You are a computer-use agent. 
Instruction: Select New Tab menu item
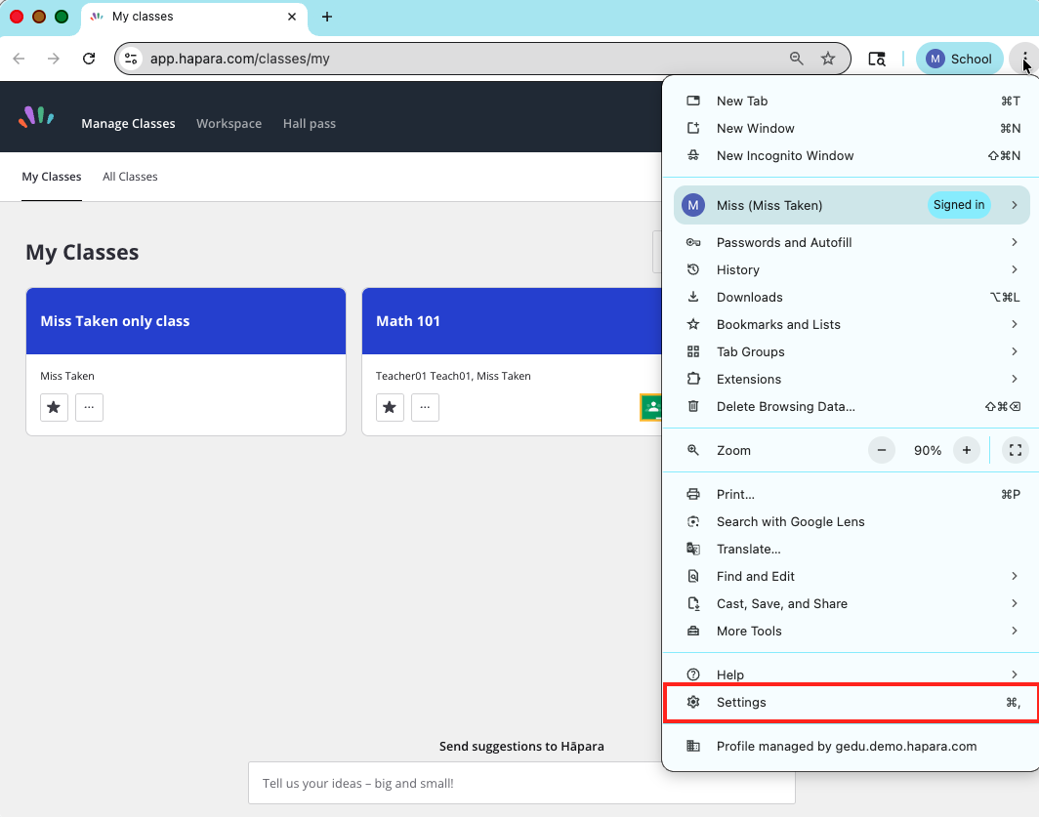coord(851,101)
